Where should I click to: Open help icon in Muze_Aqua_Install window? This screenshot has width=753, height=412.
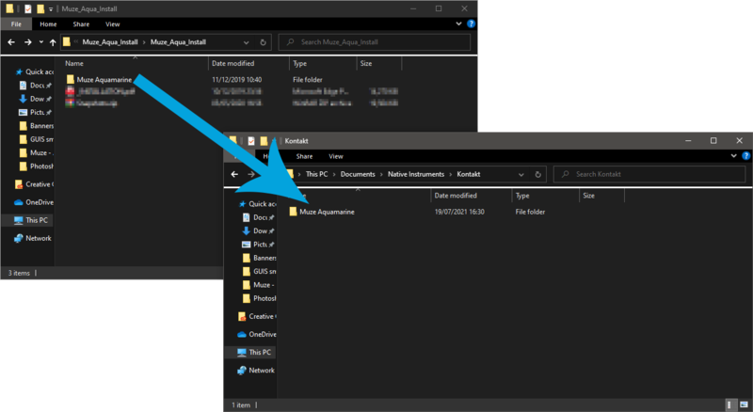472,24
